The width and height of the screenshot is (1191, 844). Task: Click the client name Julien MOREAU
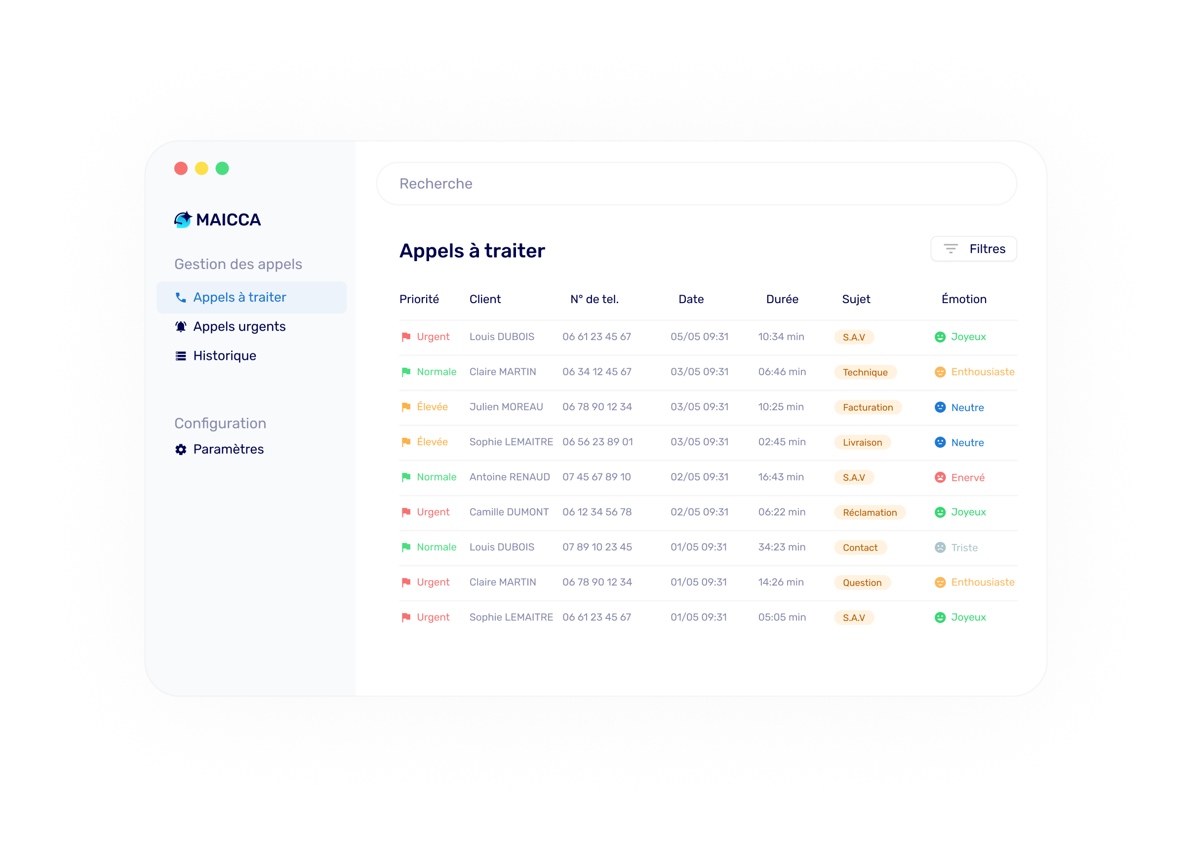506,407
